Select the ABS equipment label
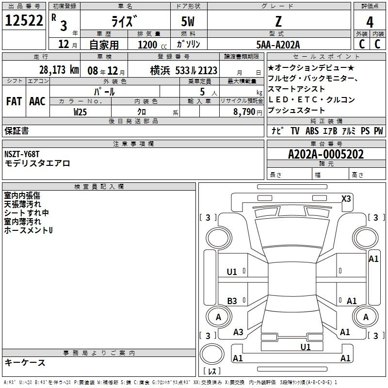The height and width of the screenshot is (388, 388). 312,131
